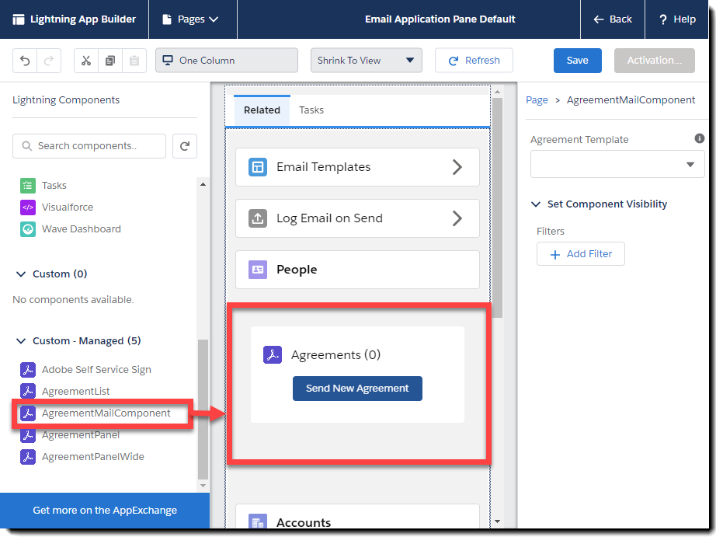The image size is (716, 537).
Task: Click the Visualforce component icon
Action: point(28,207)
